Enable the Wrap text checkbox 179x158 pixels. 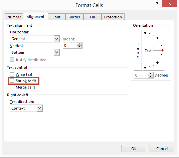pos(12,74)
